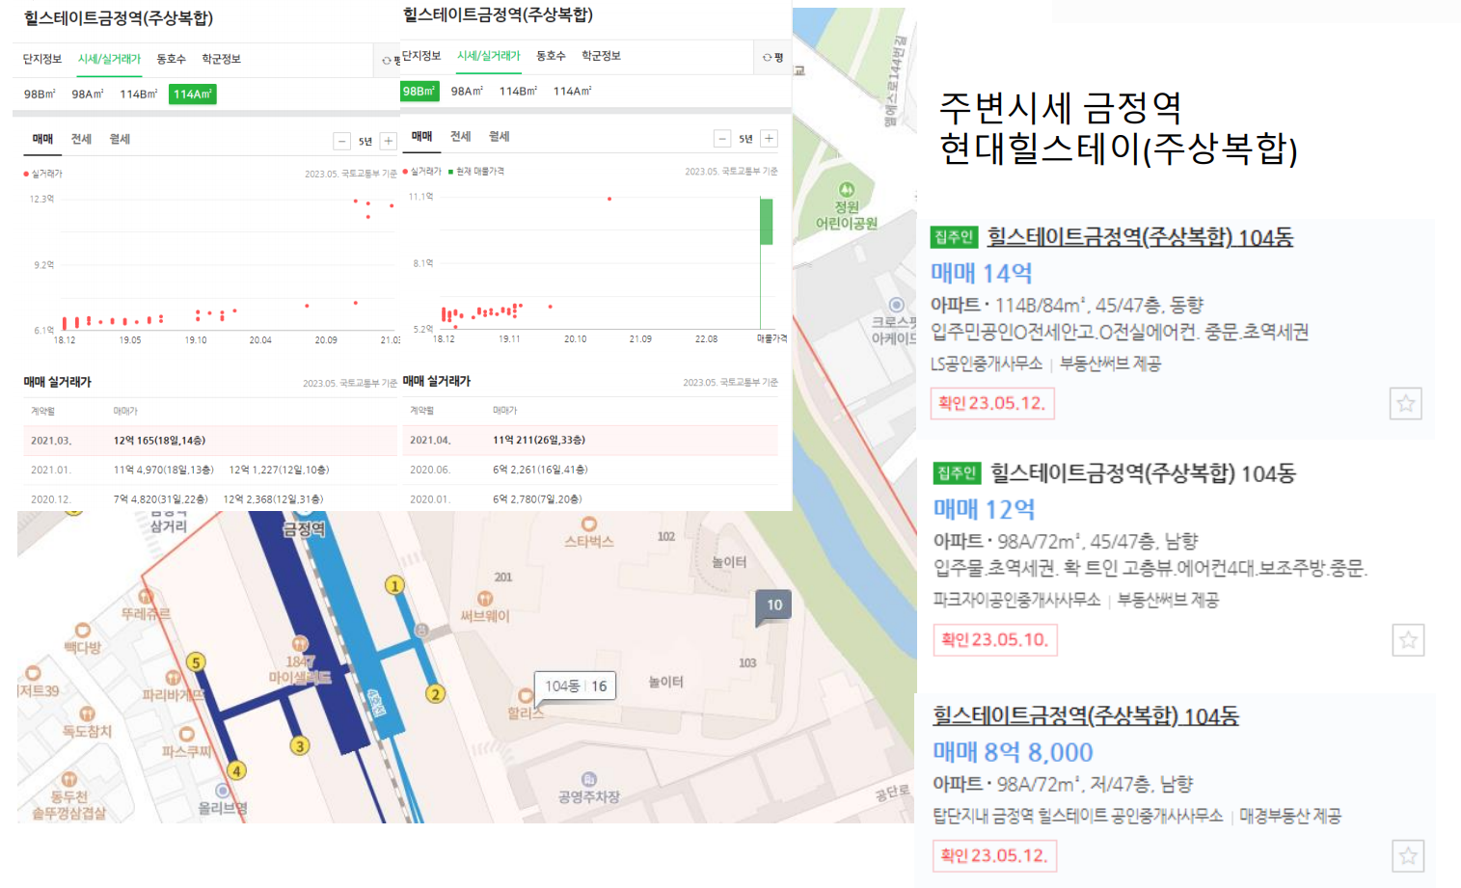Image resolution: width=1461 pixels, height=888 pixels.
Task: Switch to 월세 in right panel
Action: [x=499, y=136]
